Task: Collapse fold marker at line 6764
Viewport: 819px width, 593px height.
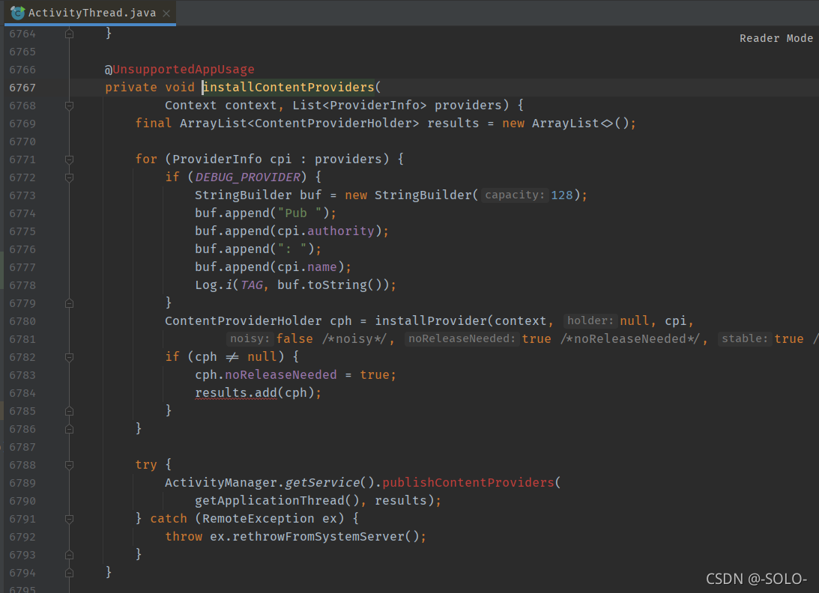Action: tap(69, 34)
